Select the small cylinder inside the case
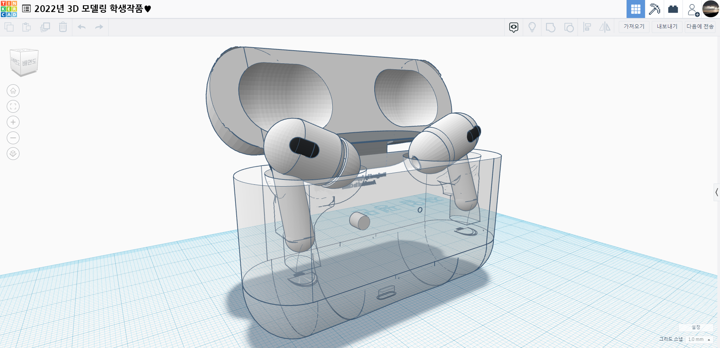 [360, 221]
